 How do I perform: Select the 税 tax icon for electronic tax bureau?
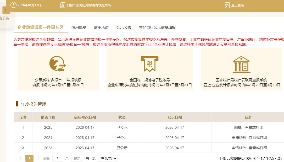pyautogui.click(x=150, y=63)
